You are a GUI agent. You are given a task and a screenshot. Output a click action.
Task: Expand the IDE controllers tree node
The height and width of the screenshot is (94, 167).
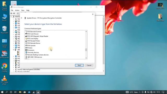[14, 39]
